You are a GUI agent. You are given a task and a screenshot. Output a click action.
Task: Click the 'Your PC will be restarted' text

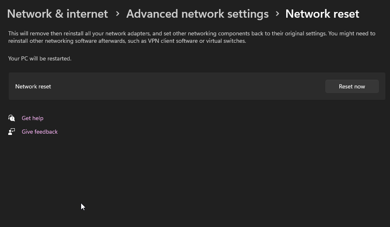[x=40, y=59]
